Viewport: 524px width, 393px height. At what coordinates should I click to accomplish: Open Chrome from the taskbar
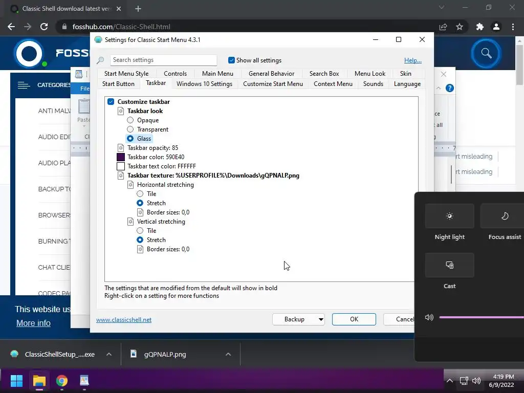(x=61, y=381)
